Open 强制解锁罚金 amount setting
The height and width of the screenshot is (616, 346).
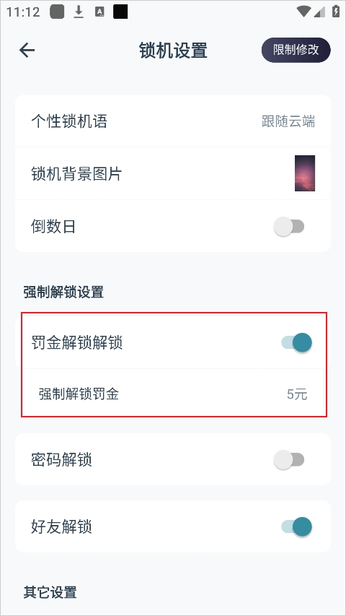tap(173, 394)
